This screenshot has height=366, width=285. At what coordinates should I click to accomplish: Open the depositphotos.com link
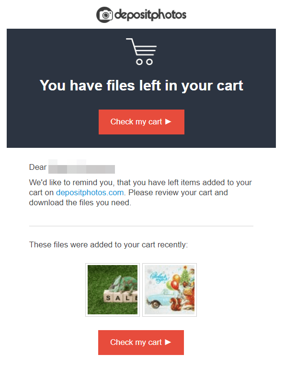(90, 193)
